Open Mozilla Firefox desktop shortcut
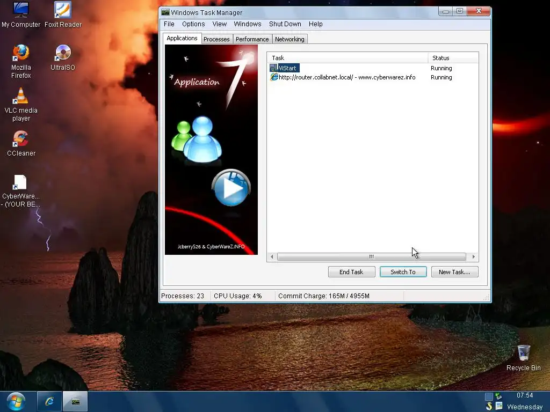The height and width of the screenshot is (412, 550). click(x=21, y=62)
